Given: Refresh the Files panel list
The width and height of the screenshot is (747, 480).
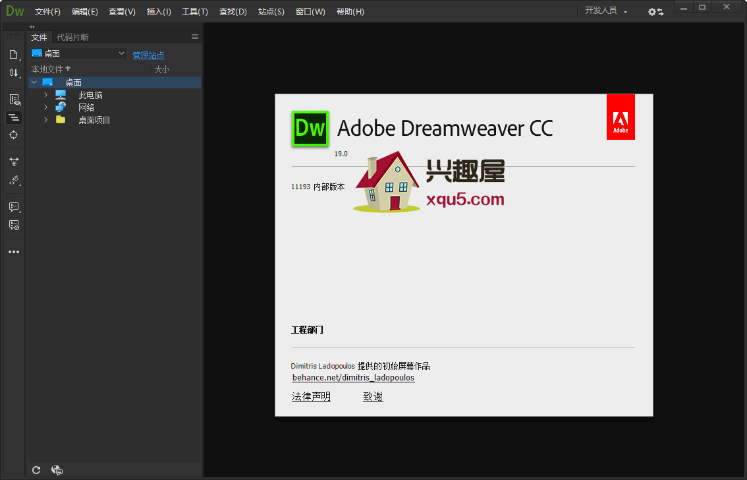Looking at the screenshot, I should coord(37,470).
